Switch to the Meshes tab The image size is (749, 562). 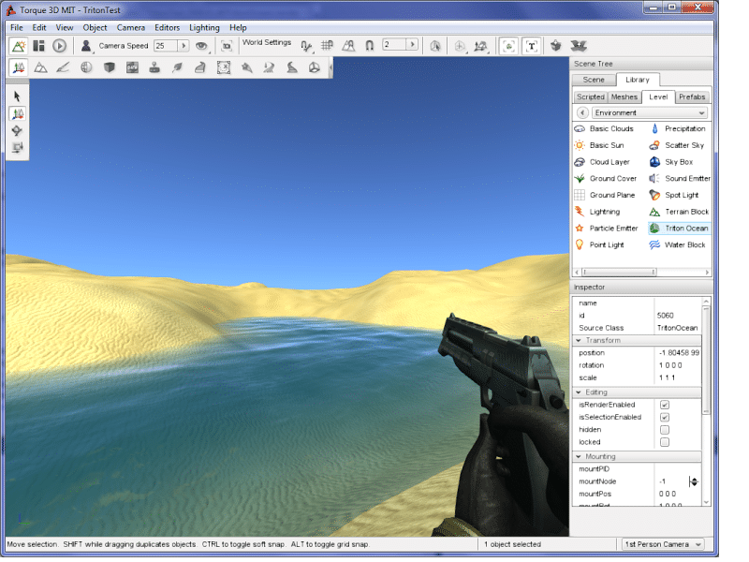(x=624, y=97)
